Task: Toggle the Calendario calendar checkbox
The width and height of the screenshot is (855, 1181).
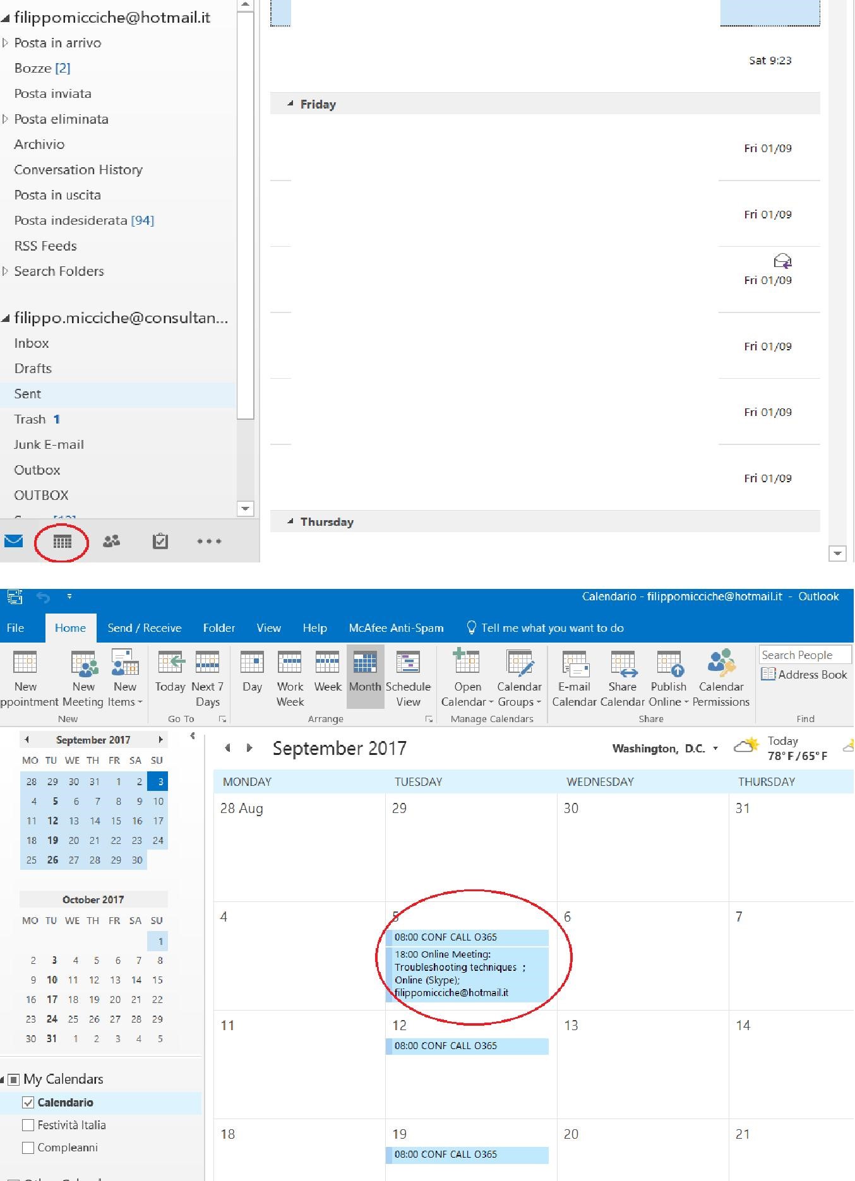Action: 28,1103
